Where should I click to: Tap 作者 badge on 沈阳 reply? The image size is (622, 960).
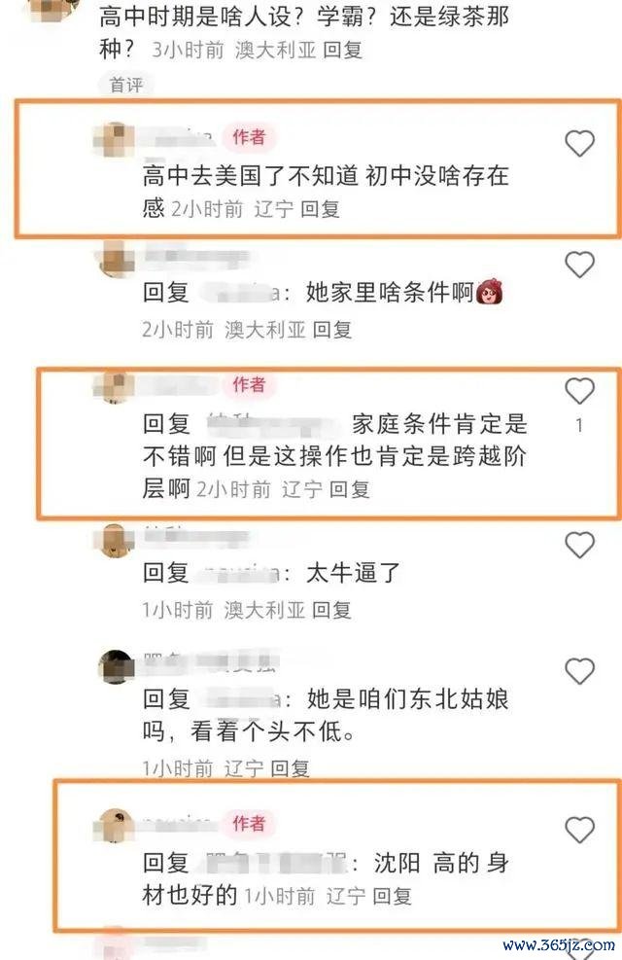249,824
